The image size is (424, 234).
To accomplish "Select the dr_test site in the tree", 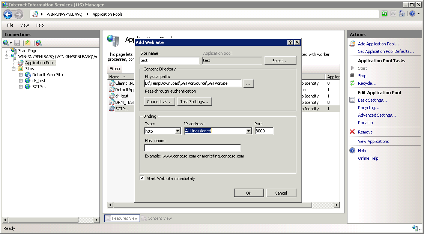I will coord(39,81).
